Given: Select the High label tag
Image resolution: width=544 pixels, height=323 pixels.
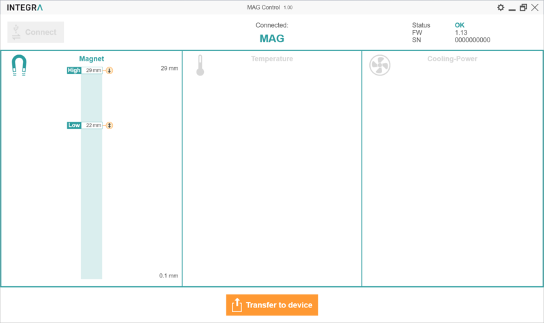Looking at the screenshot, I should coord(74,71).
